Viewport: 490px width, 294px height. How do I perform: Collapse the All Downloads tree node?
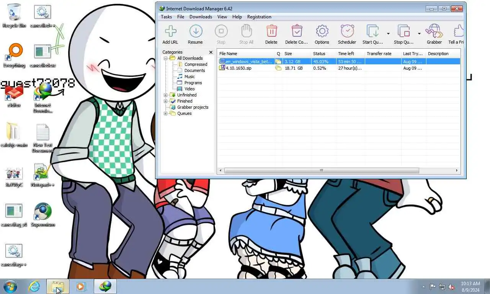click(x=166, y=58)
